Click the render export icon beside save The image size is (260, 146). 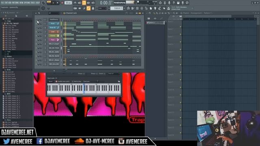pyautogui.click(x=182, y=3)
